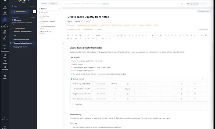The image size is (215, 129).
Task: Toggle status circle in Open the detail panel row
Action: [114, 99]
